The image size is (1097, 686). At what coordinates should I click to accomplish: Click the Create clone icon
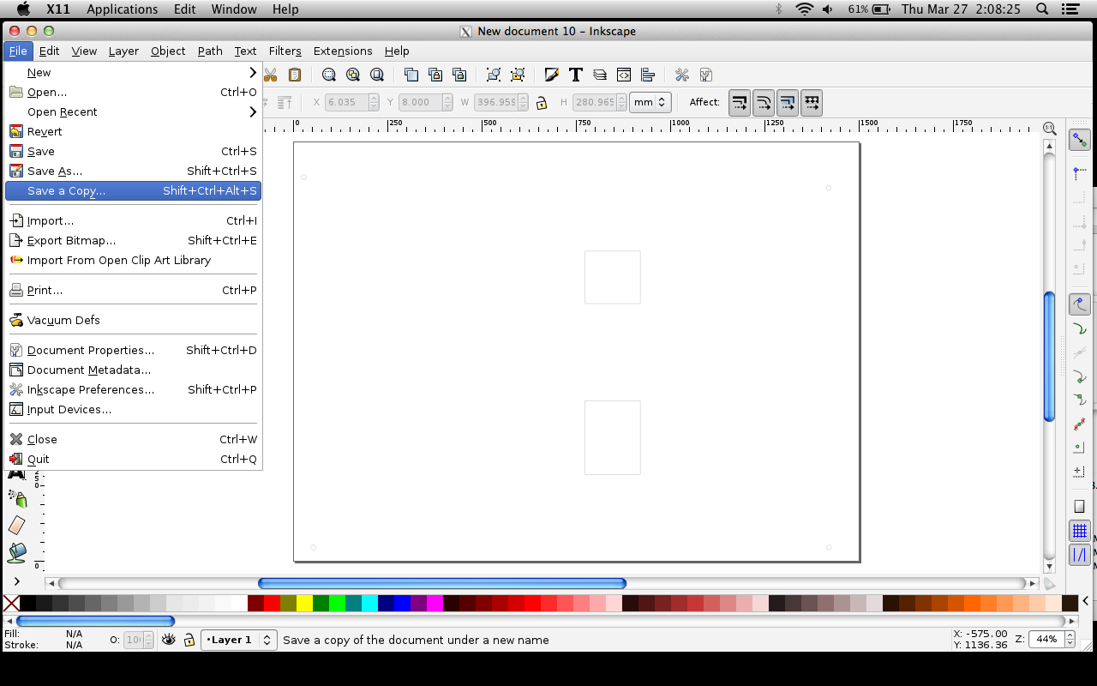coord(435,75)
